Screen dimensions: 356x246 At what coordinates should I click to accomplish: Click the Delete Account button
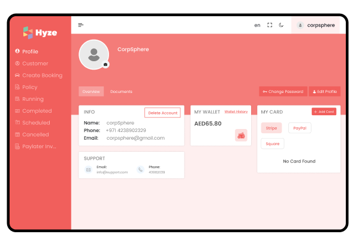point(162,113)
